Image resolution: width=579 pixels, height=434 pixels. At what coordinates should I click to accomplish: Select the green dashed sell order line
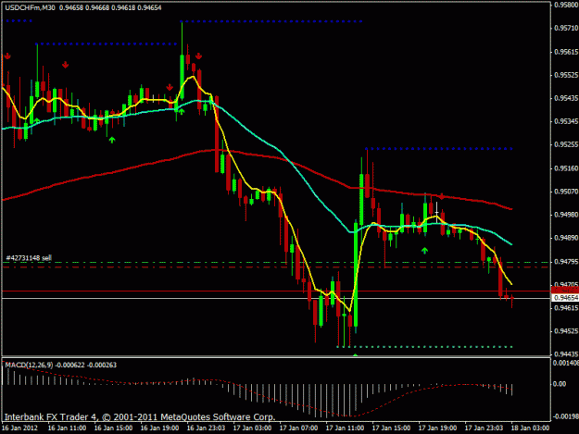click(276, 263)
